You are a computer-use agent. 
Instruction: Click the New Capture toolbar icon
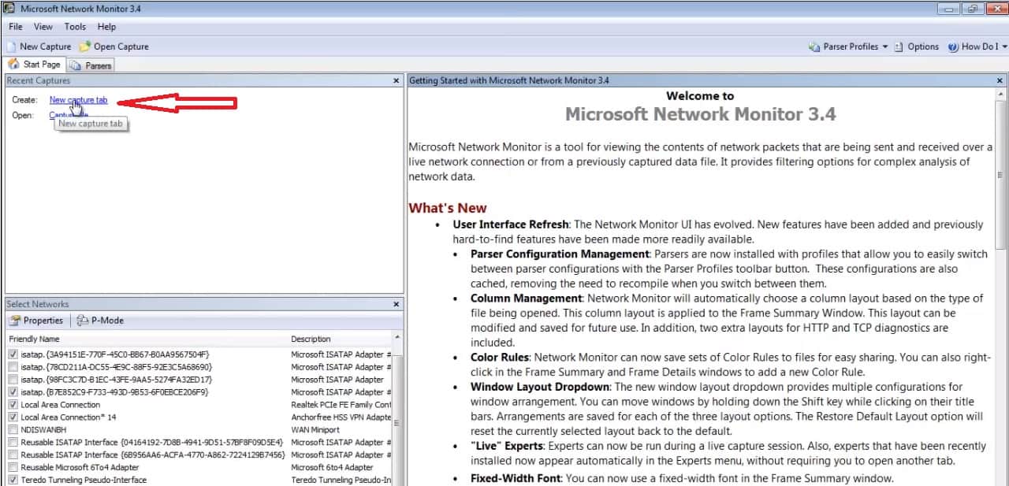coord(11,46)
